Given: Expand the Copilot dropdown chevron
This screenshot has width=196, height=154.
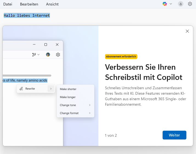Looking at the screenshot, I should click(x=171, y=4).
